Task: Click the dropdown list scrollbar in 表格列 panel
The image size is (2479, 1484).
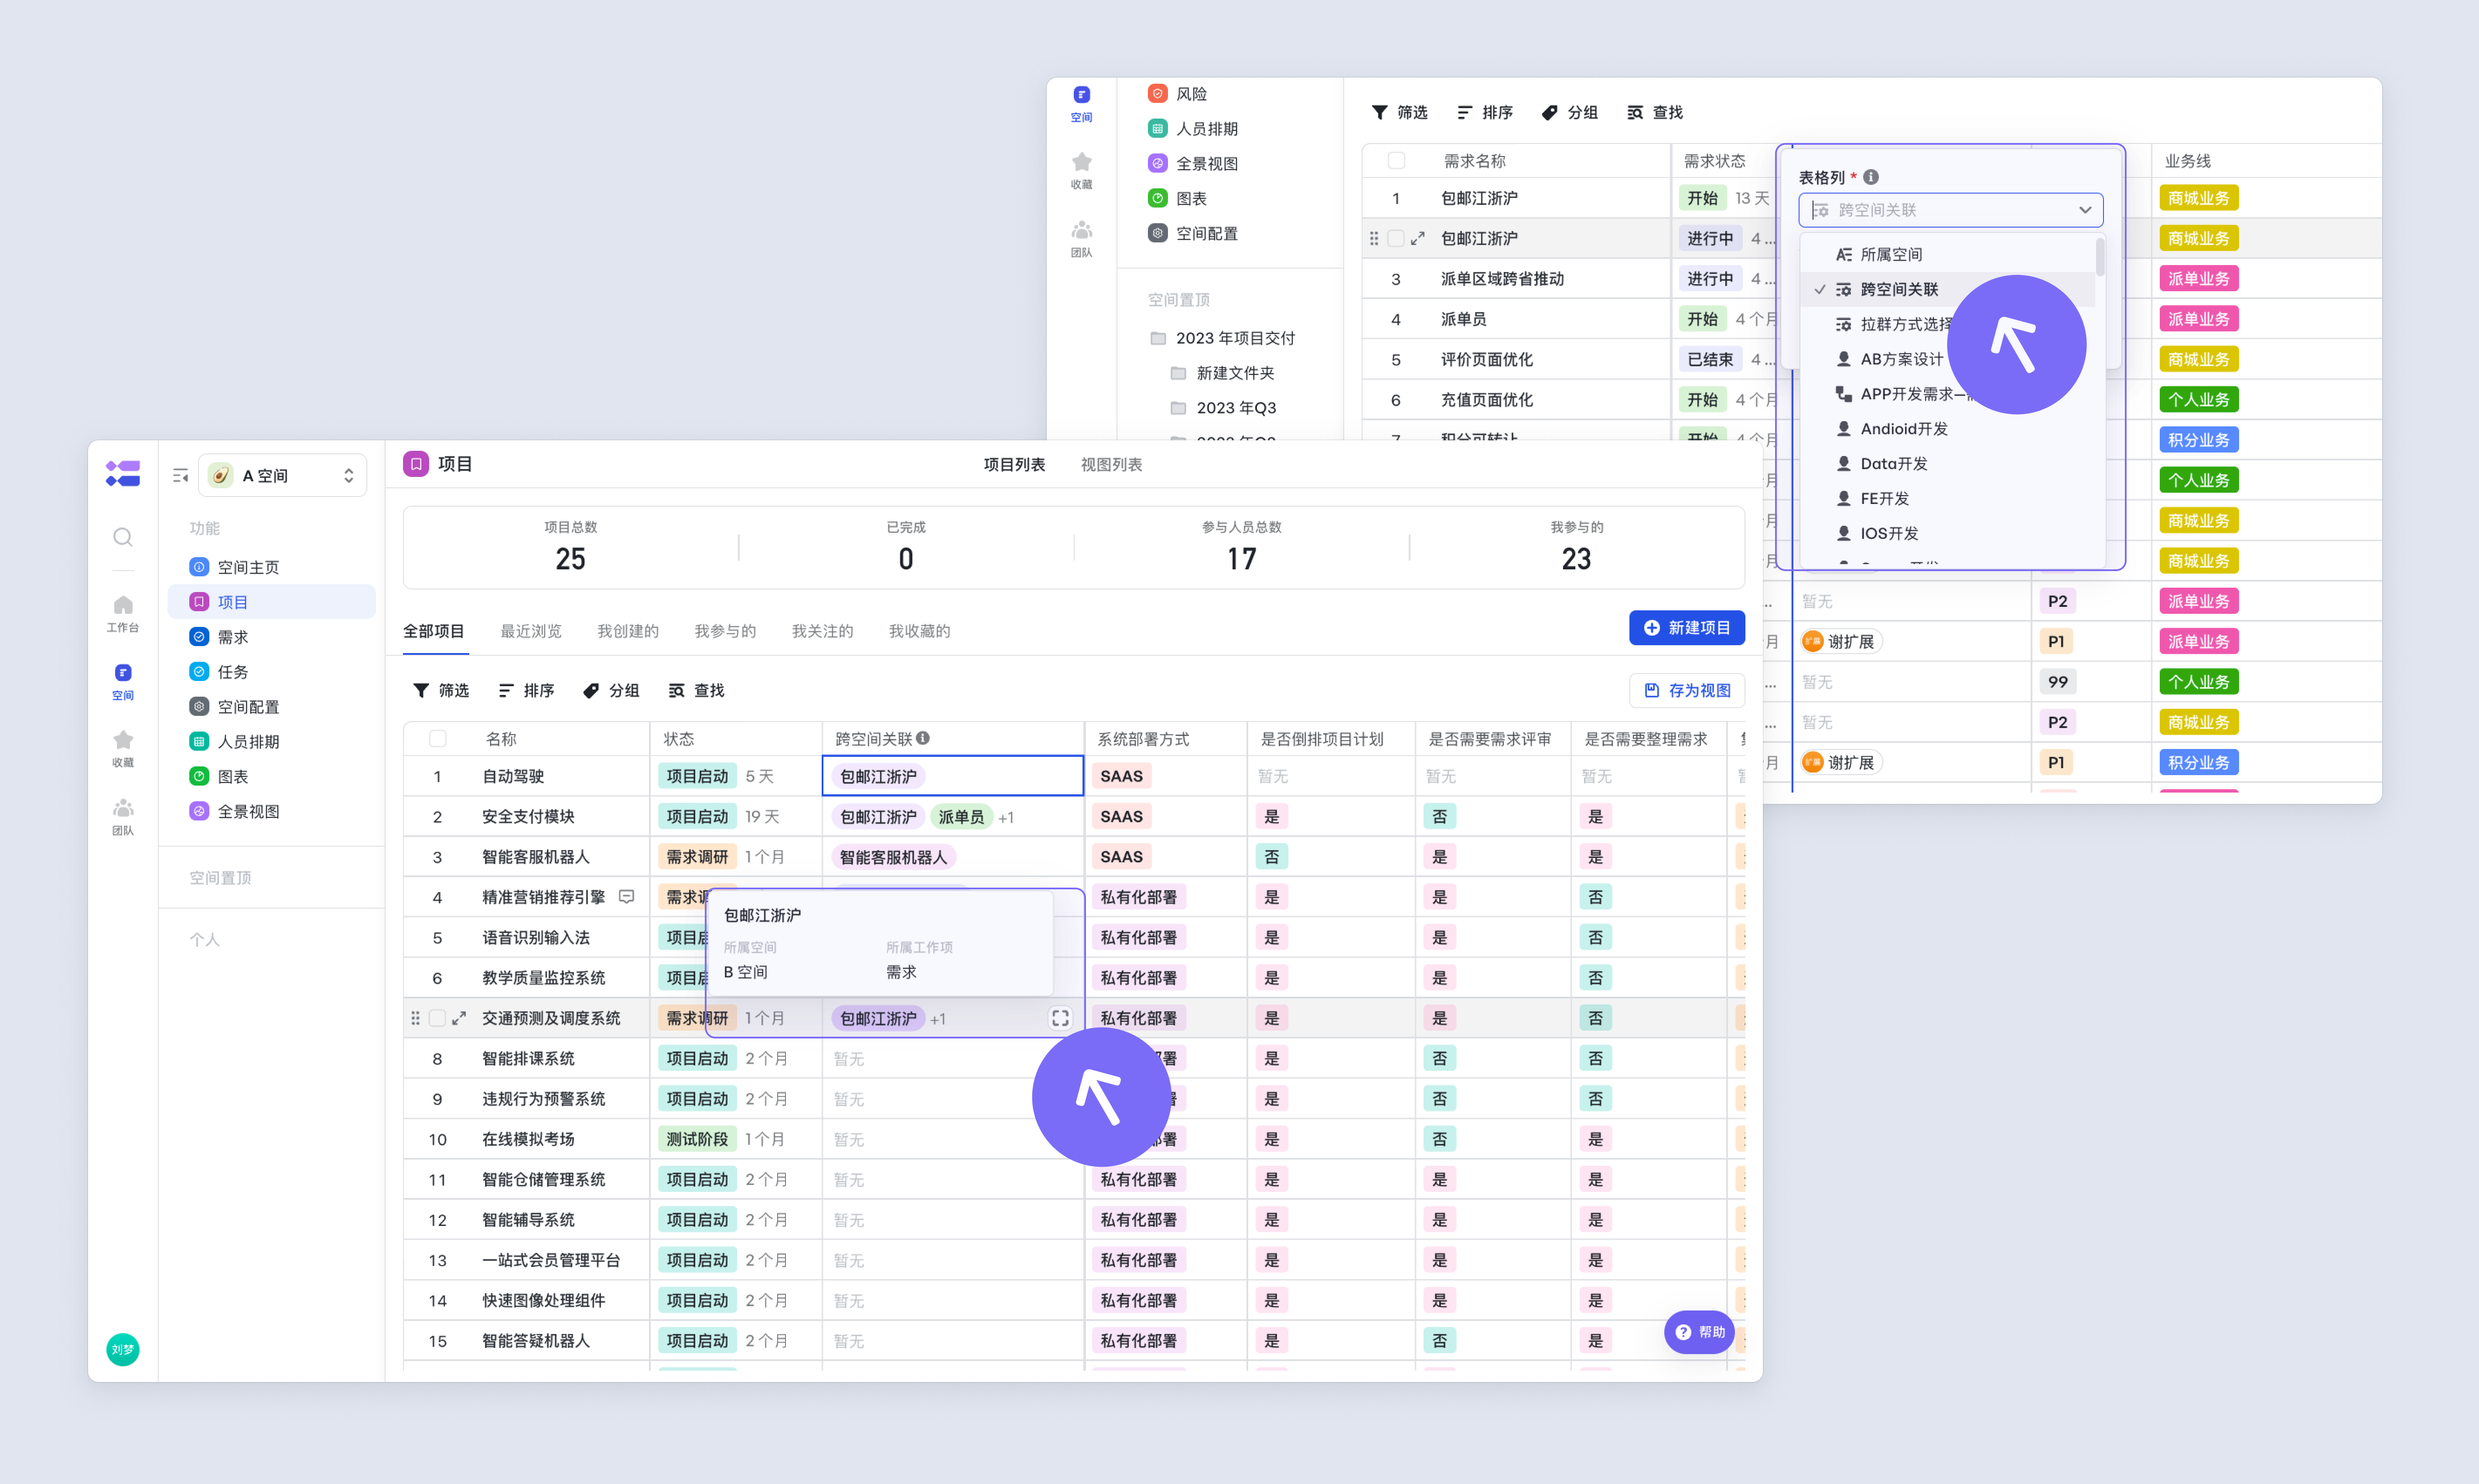Action: tap(2100, 257)
